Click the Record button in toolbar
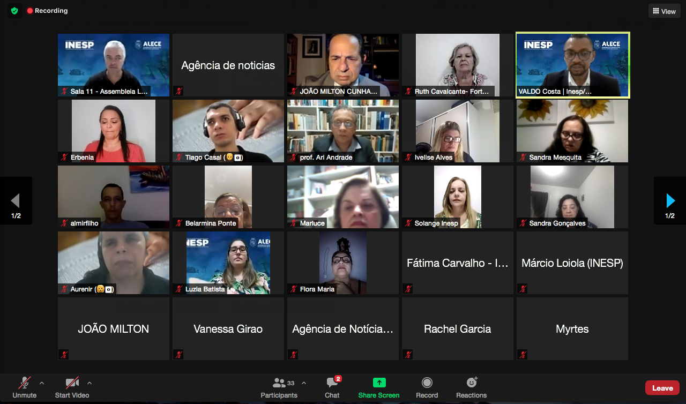 427,388
